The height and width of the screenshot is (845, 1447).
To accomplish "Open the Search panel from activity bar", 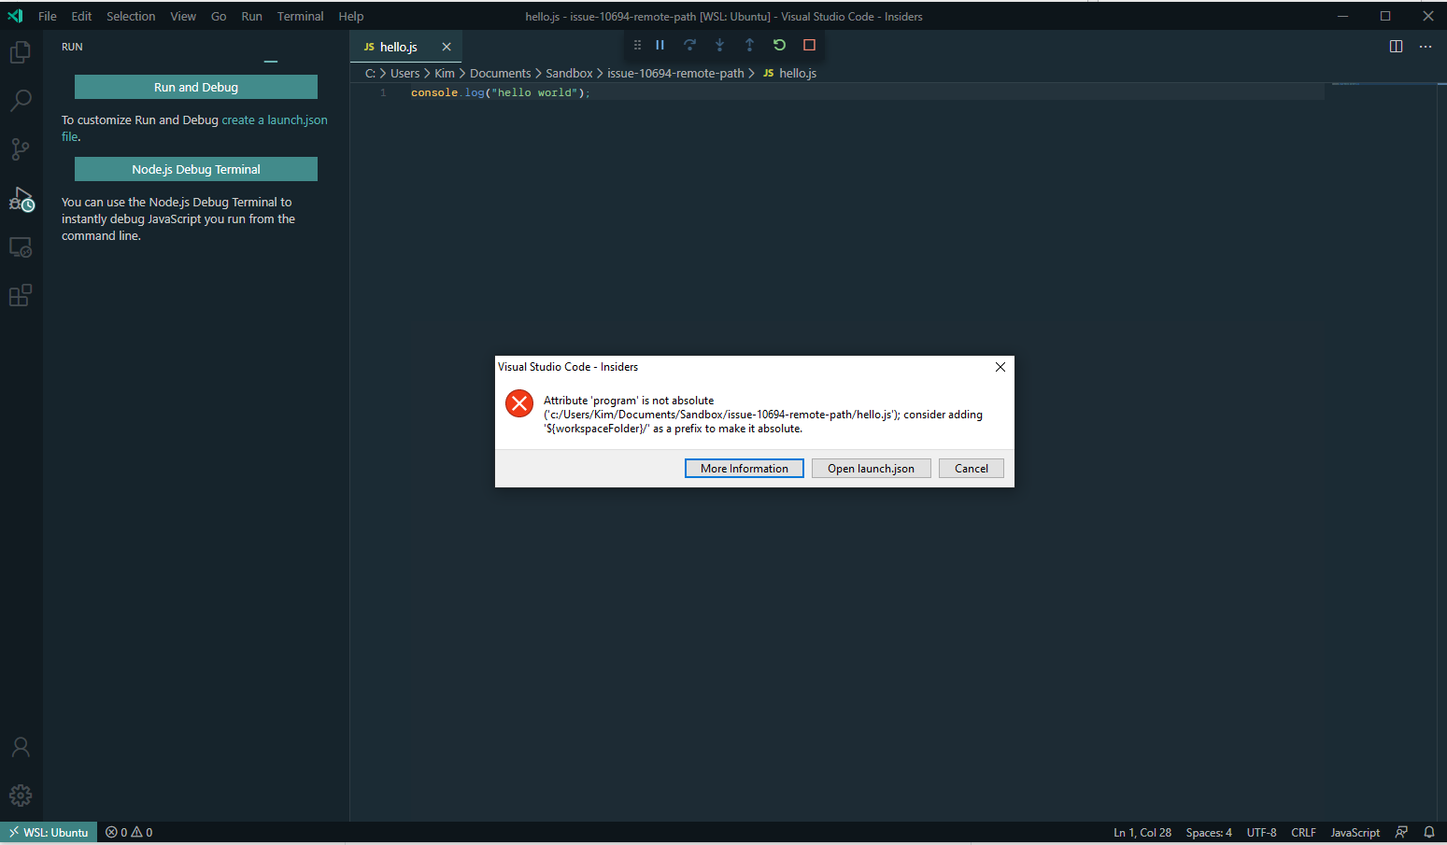I will (x=21, y=101).
